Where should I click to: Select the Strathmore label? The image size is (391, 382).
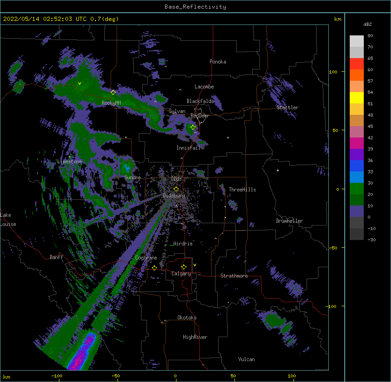[234, 276]
